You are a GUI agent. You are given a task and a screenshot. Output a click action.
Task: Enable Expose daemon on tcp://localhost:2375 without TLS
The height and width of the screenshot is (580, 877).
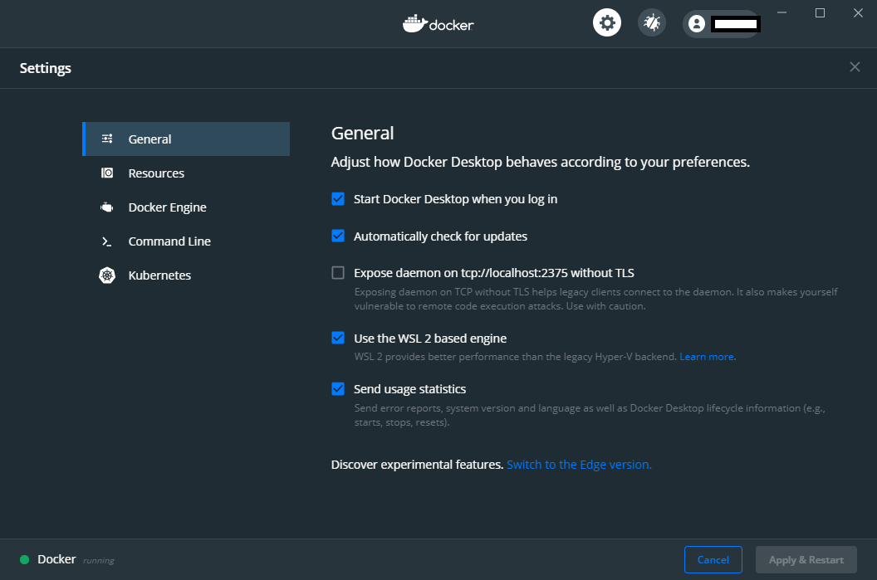[338, 273]
